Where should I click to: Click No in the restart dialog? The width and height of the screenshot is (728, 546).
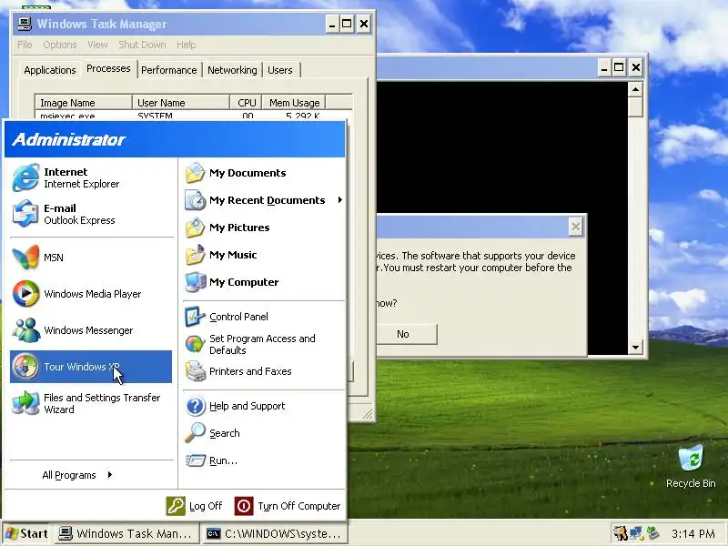[x=403, y=334]
